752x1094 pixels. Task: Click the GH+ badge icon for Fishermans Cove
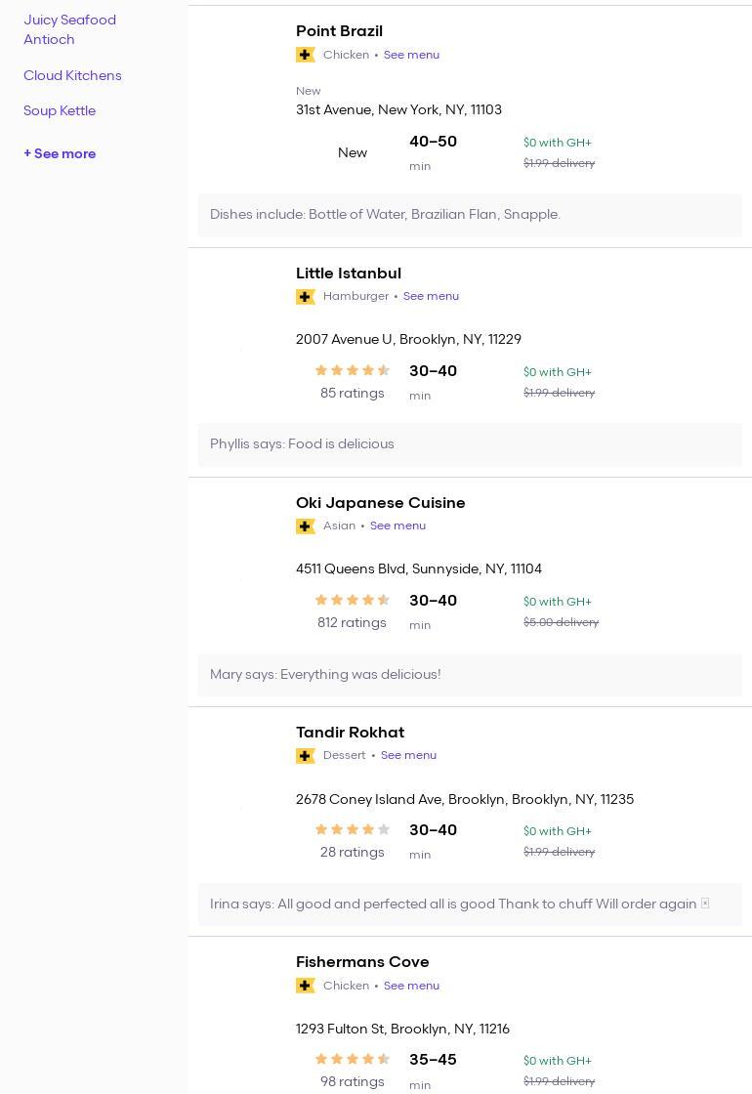pyautogui.click(x=306, y=986)
